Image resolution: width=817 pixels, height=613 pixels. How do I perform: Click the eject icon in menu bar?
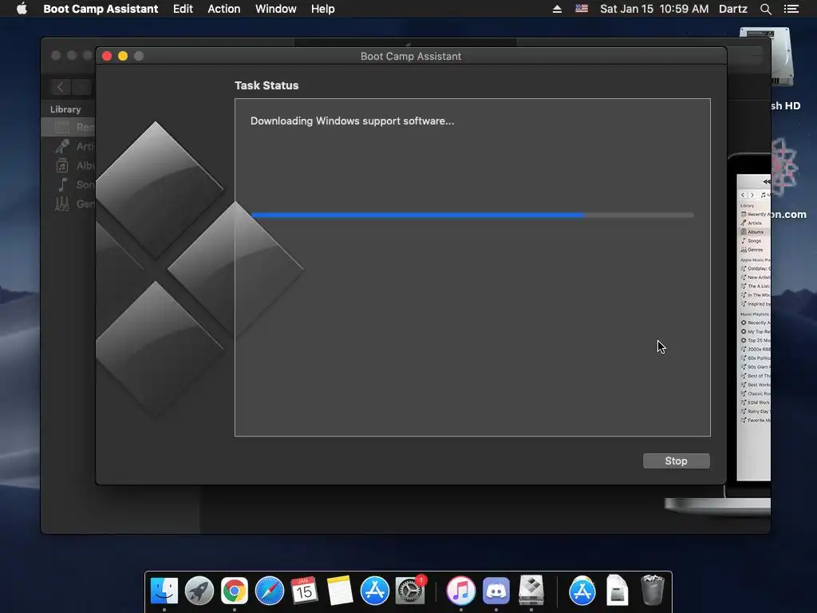557,9
